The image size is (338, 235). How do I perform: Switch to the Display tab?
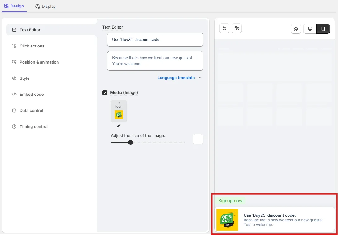coord(45,6)
